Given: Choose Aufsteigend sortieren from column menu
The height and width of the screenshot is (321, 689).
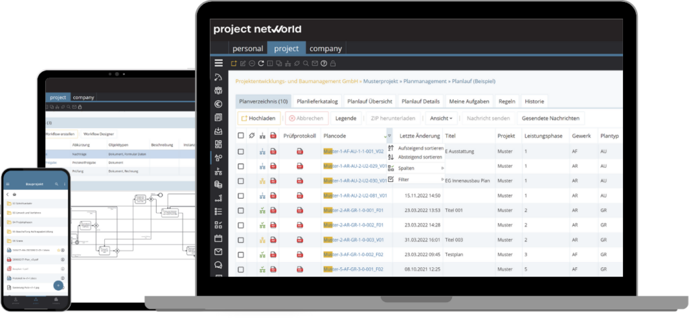Looking at the screenshot, I should pos(416,148).
